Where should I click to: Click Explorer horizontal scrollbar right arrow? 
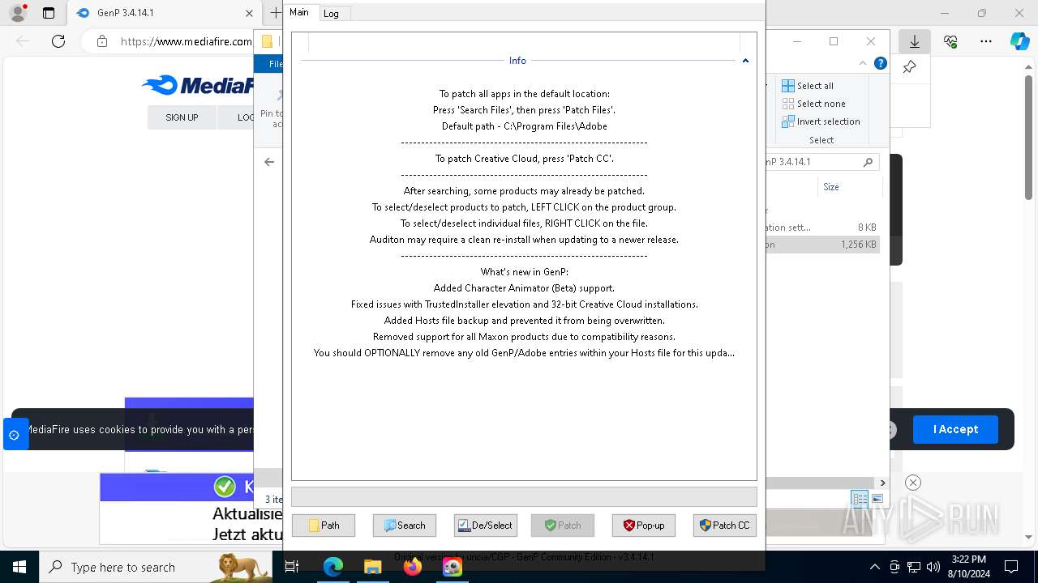tap(883, 483)
